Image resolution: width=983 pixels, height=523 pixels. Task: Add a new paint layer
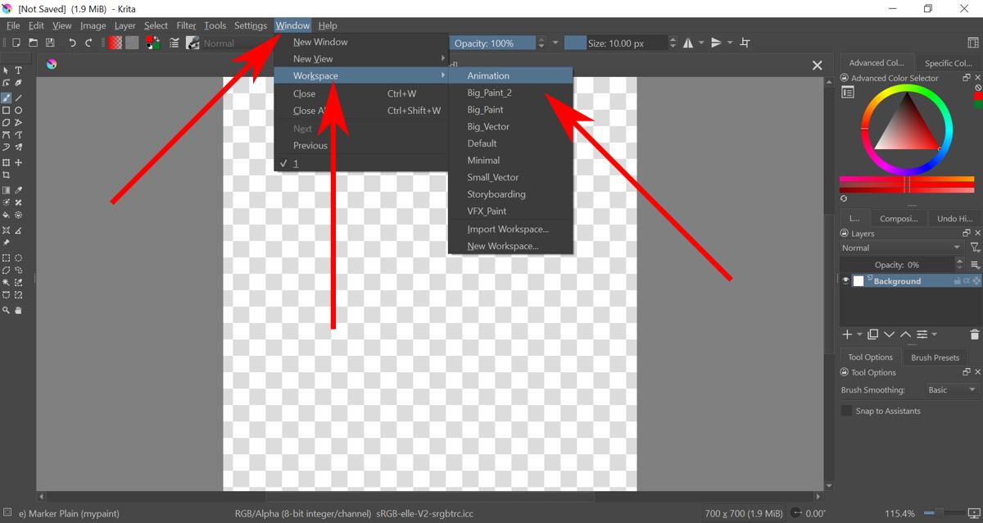(846, 334)
